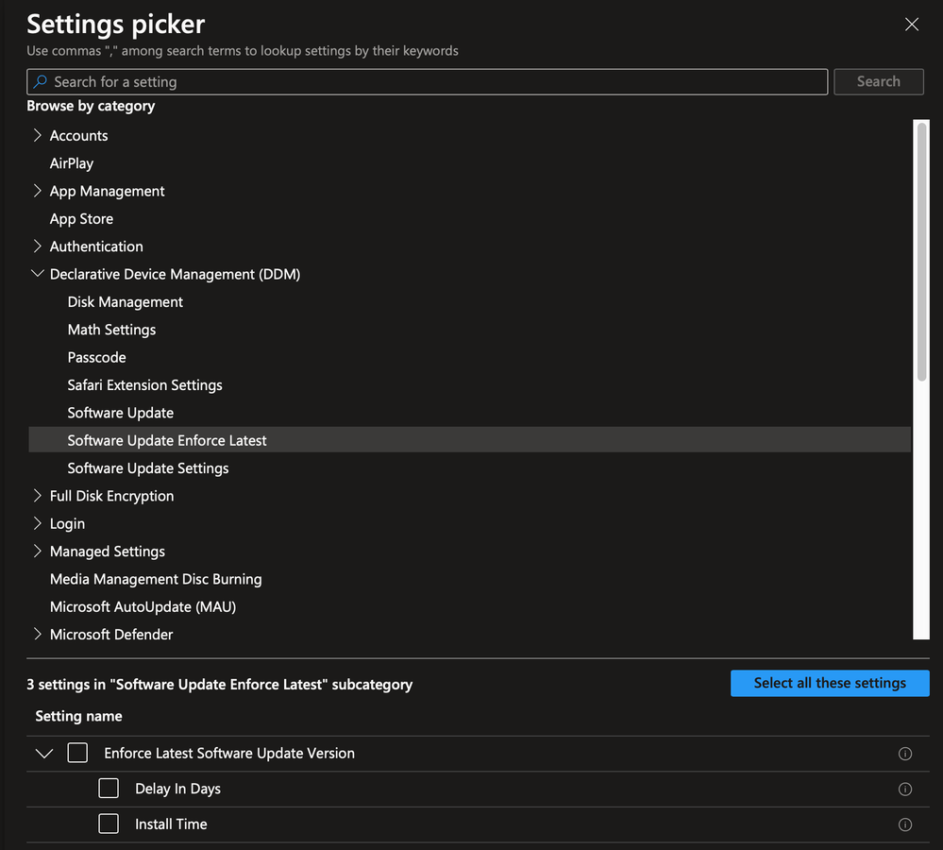This screenshot has width=943, height=850.
Task: Select Microsoft AutoUpdate (MAU) category
Action: coord(143,607)
